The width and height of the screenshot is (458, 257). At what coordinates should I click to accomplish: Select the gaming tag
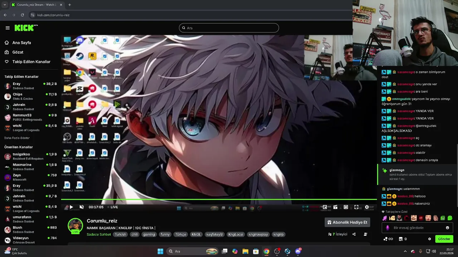[149, 235]
